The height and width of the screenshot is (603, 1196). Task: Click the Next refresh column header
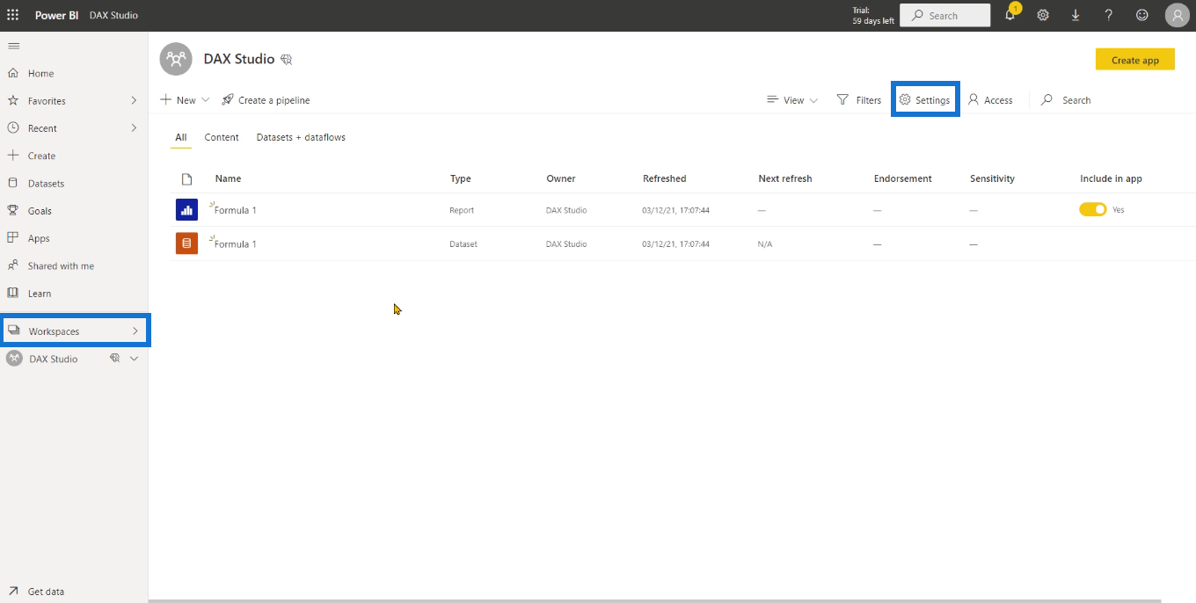[x=785, y=178]
